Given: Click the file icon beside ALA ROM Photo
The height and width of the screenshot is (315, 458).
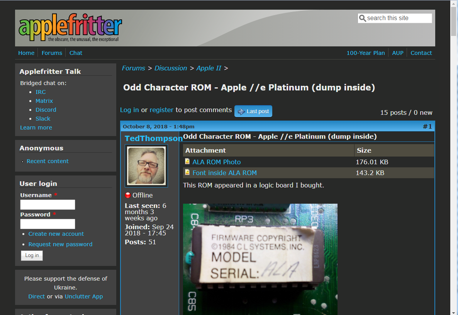Looking at the screenshot, I should click(187, 161).
